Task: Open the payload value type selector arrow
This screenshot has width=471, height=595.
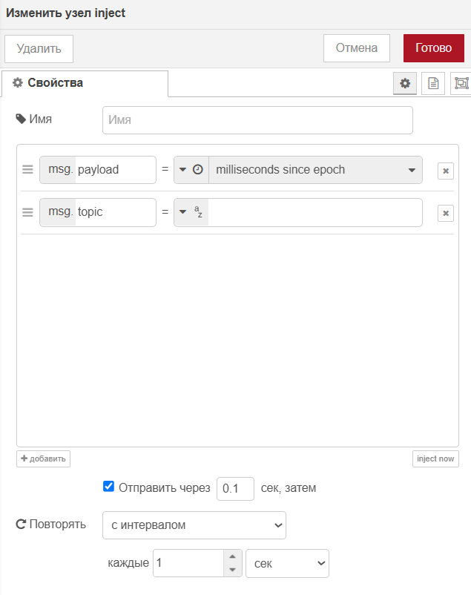Action: [182, 170]
